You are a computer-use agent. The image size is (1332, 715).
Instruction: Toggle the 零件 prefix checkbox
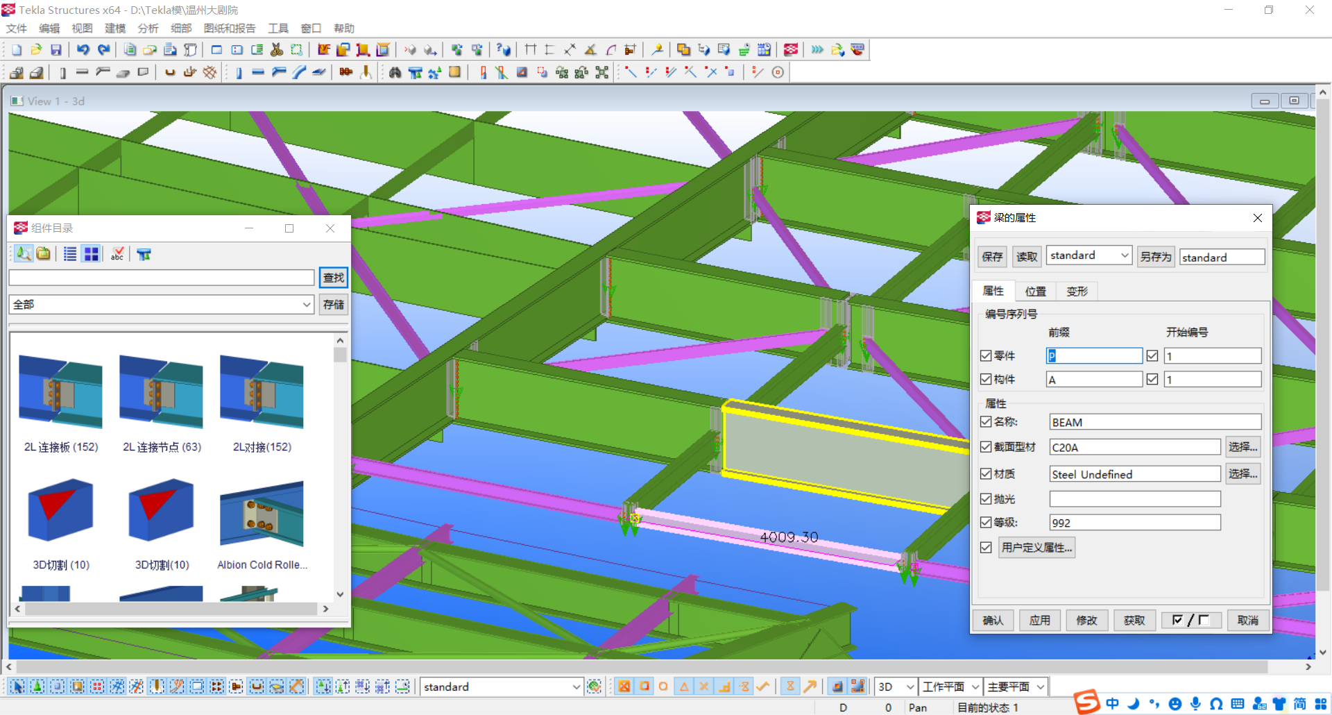[986, 355]
